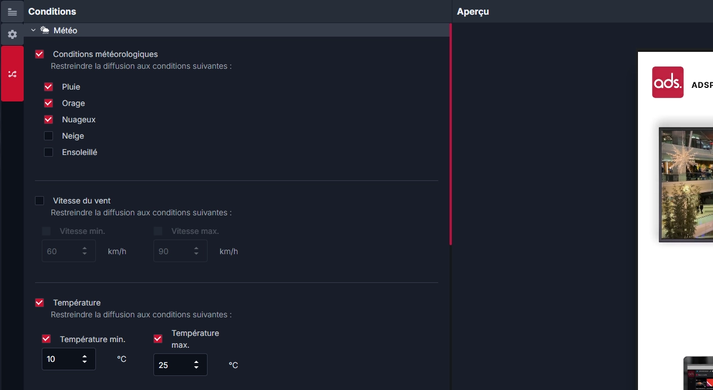713x390 pixels.
Task: Click the Vitesse min. stepper arrows
Action: tap(85, 251)
